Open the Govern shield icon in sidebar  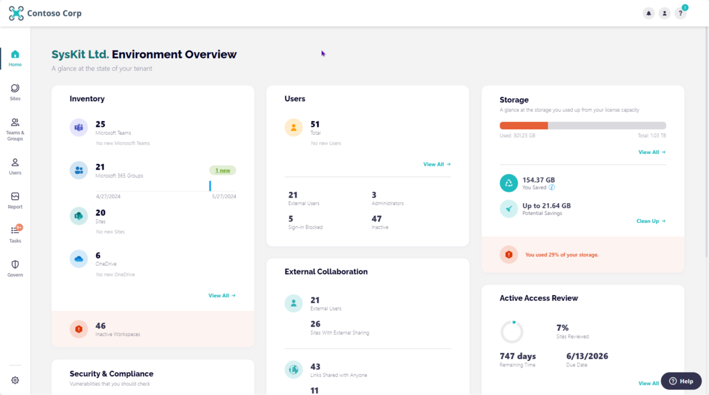(x=14, y=265)
